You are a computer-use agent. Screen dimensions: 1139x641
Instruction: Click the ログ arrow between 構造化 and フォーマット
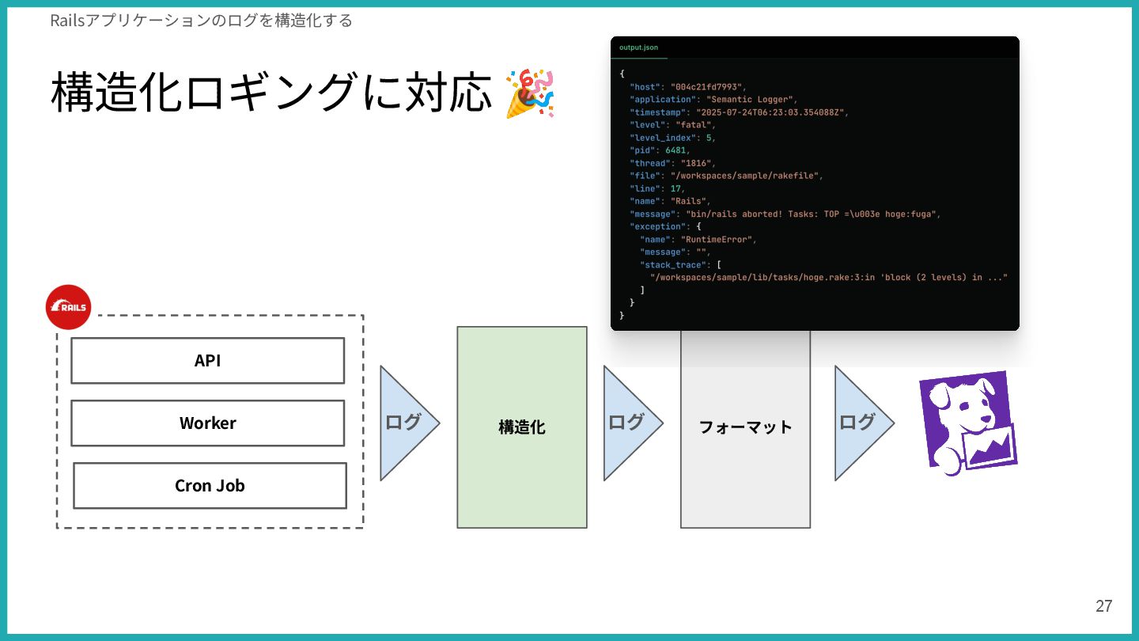(x=633, y=423)
